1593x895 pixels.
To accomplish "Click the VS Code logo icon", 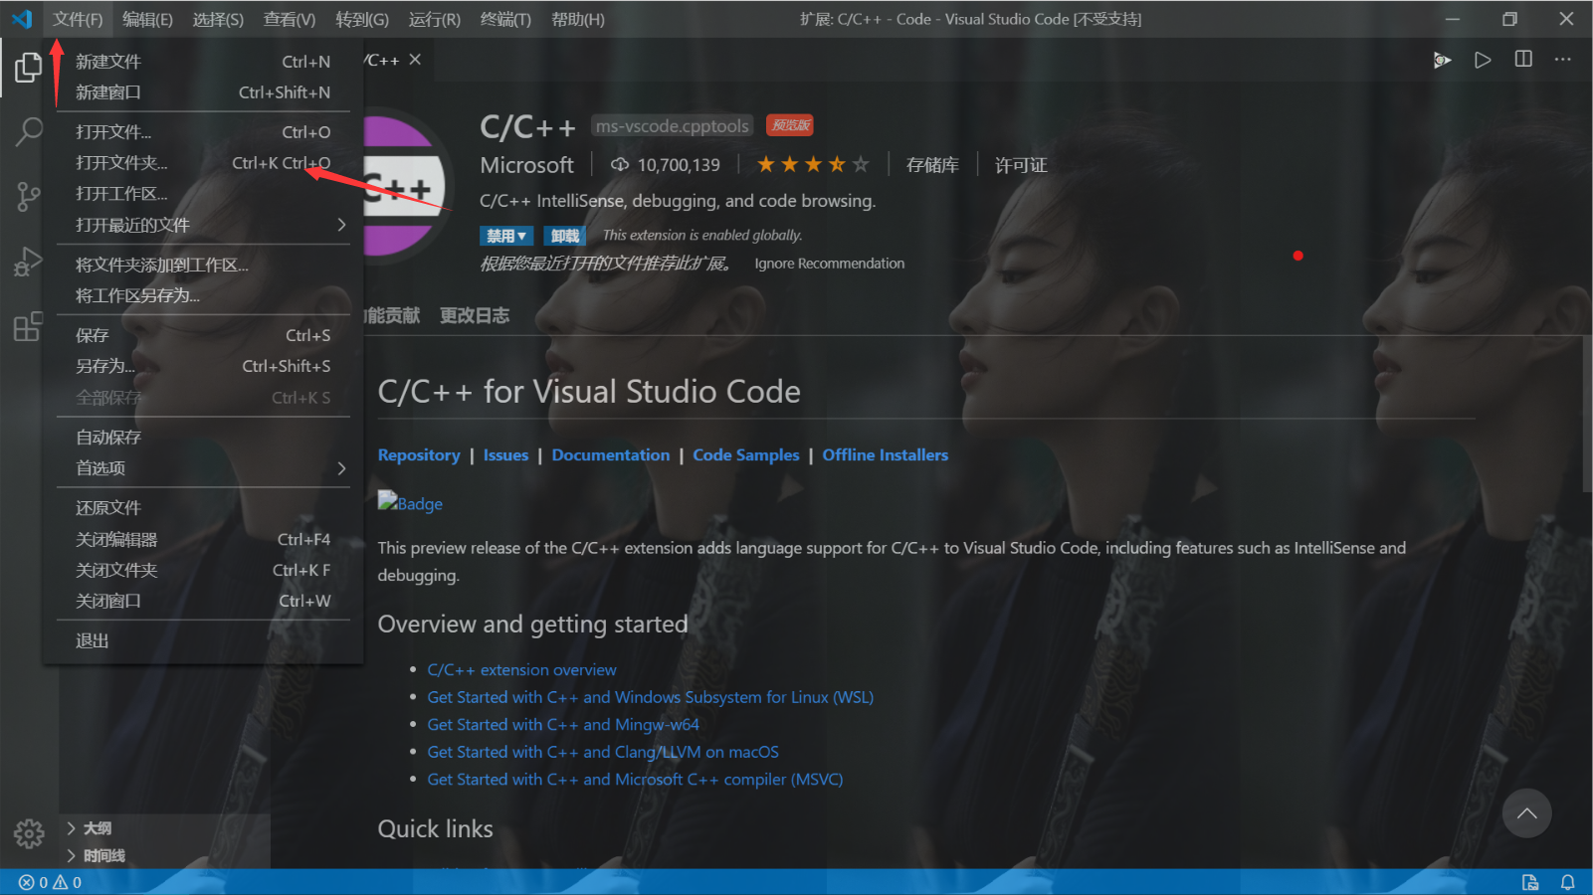I will [x=22, y=19].
